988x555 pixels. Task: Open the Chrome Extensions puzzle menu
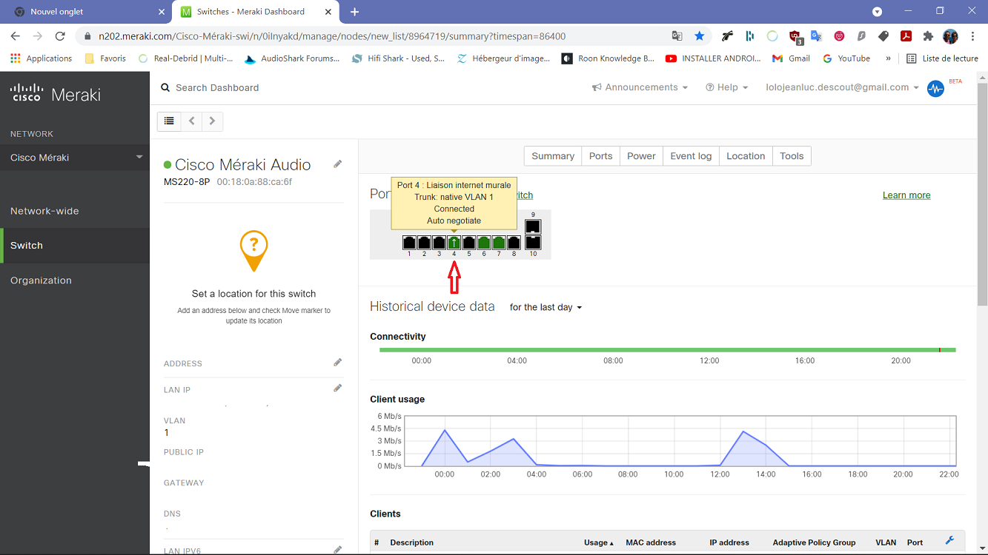[x=928, y=36]
